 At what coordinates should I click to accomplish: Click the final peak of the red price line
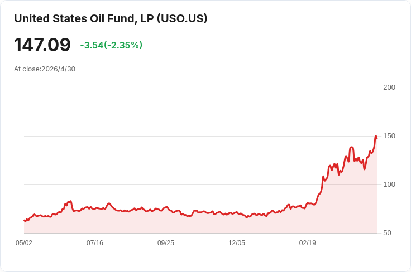[x=376, y=136]
